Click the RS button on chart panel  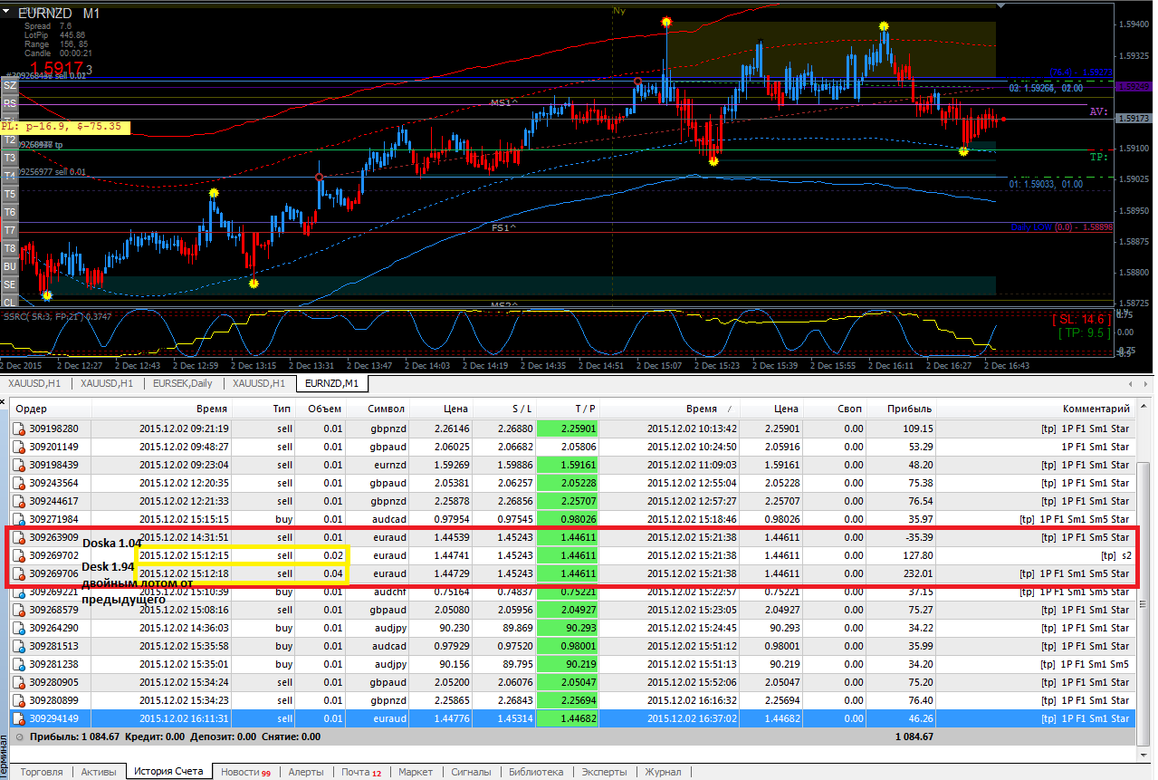[x=9, y=103]
